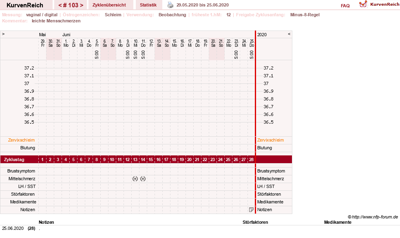Click the left 'Notizen' row label
The height and width of the screenshot is (238, 400).
click(28, 210)
